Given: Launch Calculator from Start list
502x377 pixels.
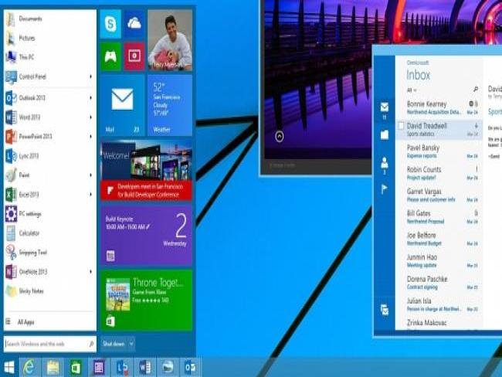Looking at the screenshot, I should 49,233.
